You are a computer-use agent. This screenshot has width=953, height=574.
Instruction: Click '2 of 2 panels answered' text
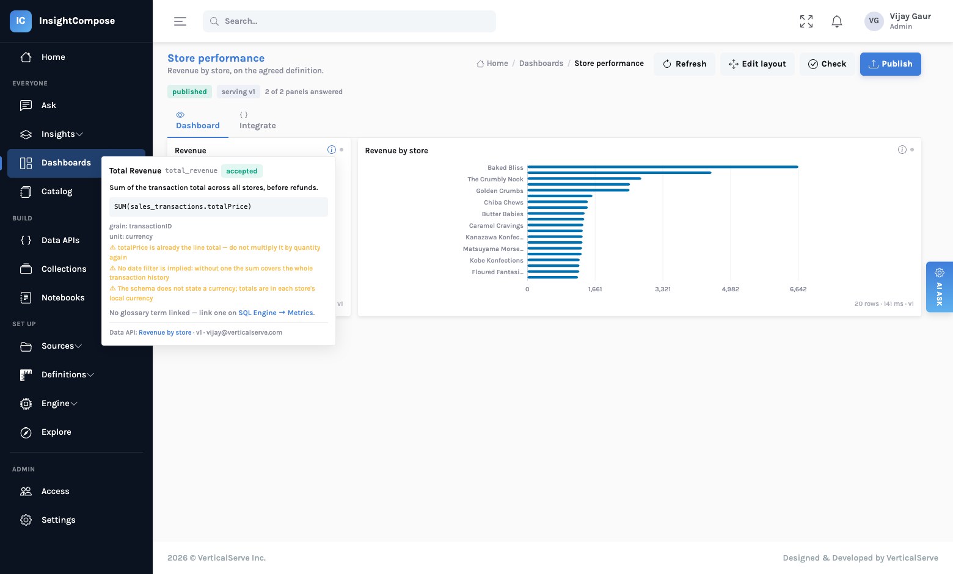click(304, 92)
